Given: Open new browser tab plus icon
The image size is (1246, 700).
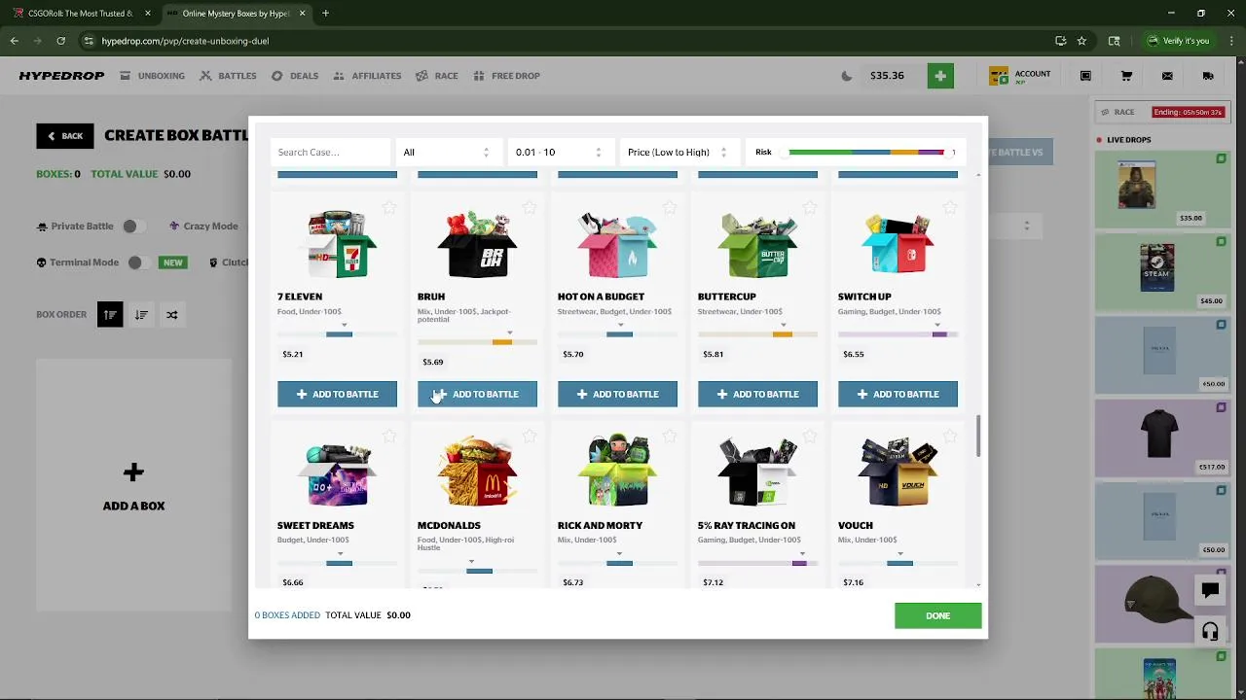Looking at the screenshot, I should coord(325,14).
